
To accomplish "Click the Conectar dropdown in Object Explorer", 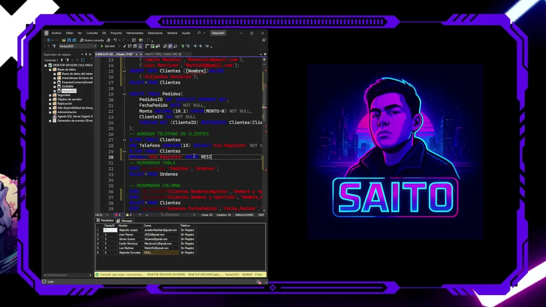I will [x=51, y=60].
